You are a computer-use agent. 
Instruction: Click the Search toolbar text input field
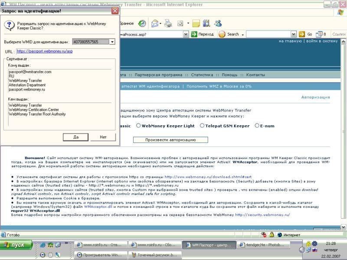point(268,34)
